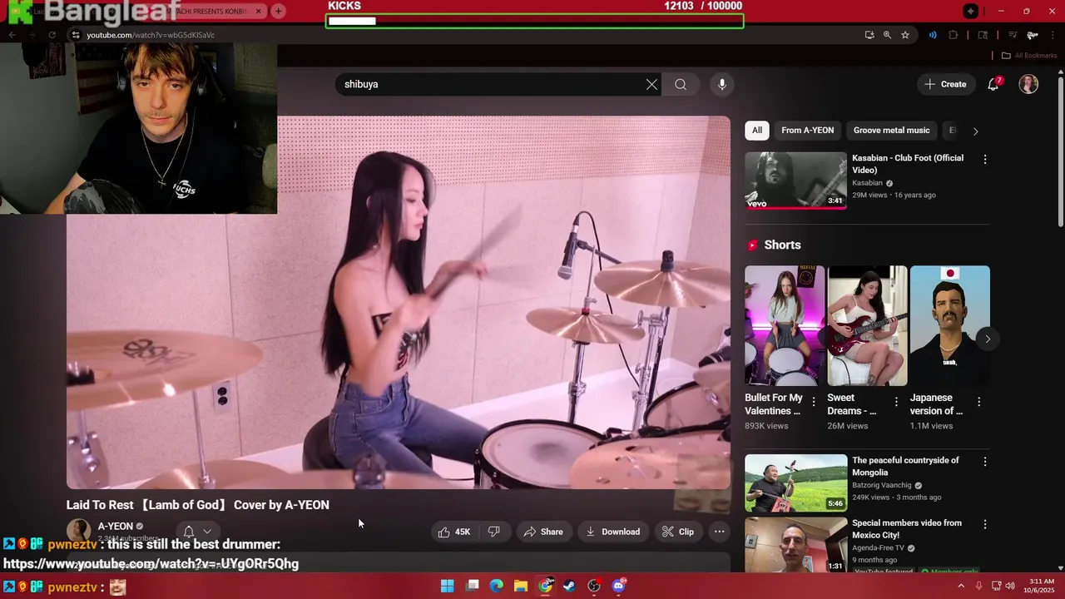
Task: Open Bullet For My Valentines short thumbnail
Action: coord(785,325)
